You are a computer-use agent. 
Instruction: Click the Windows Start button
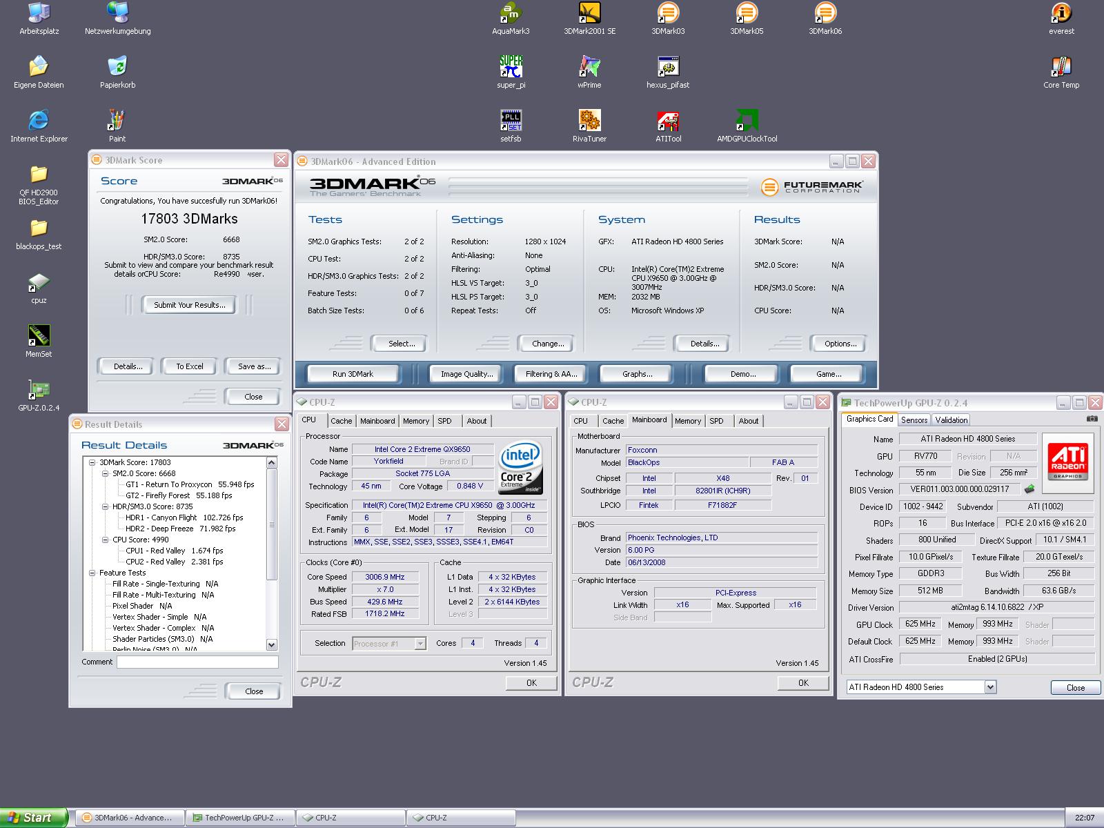tap(33, 818)
